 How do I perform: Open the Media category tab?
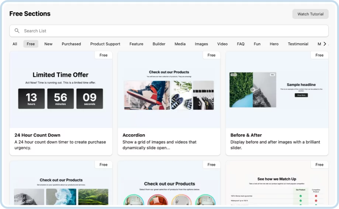pos(180,44)
